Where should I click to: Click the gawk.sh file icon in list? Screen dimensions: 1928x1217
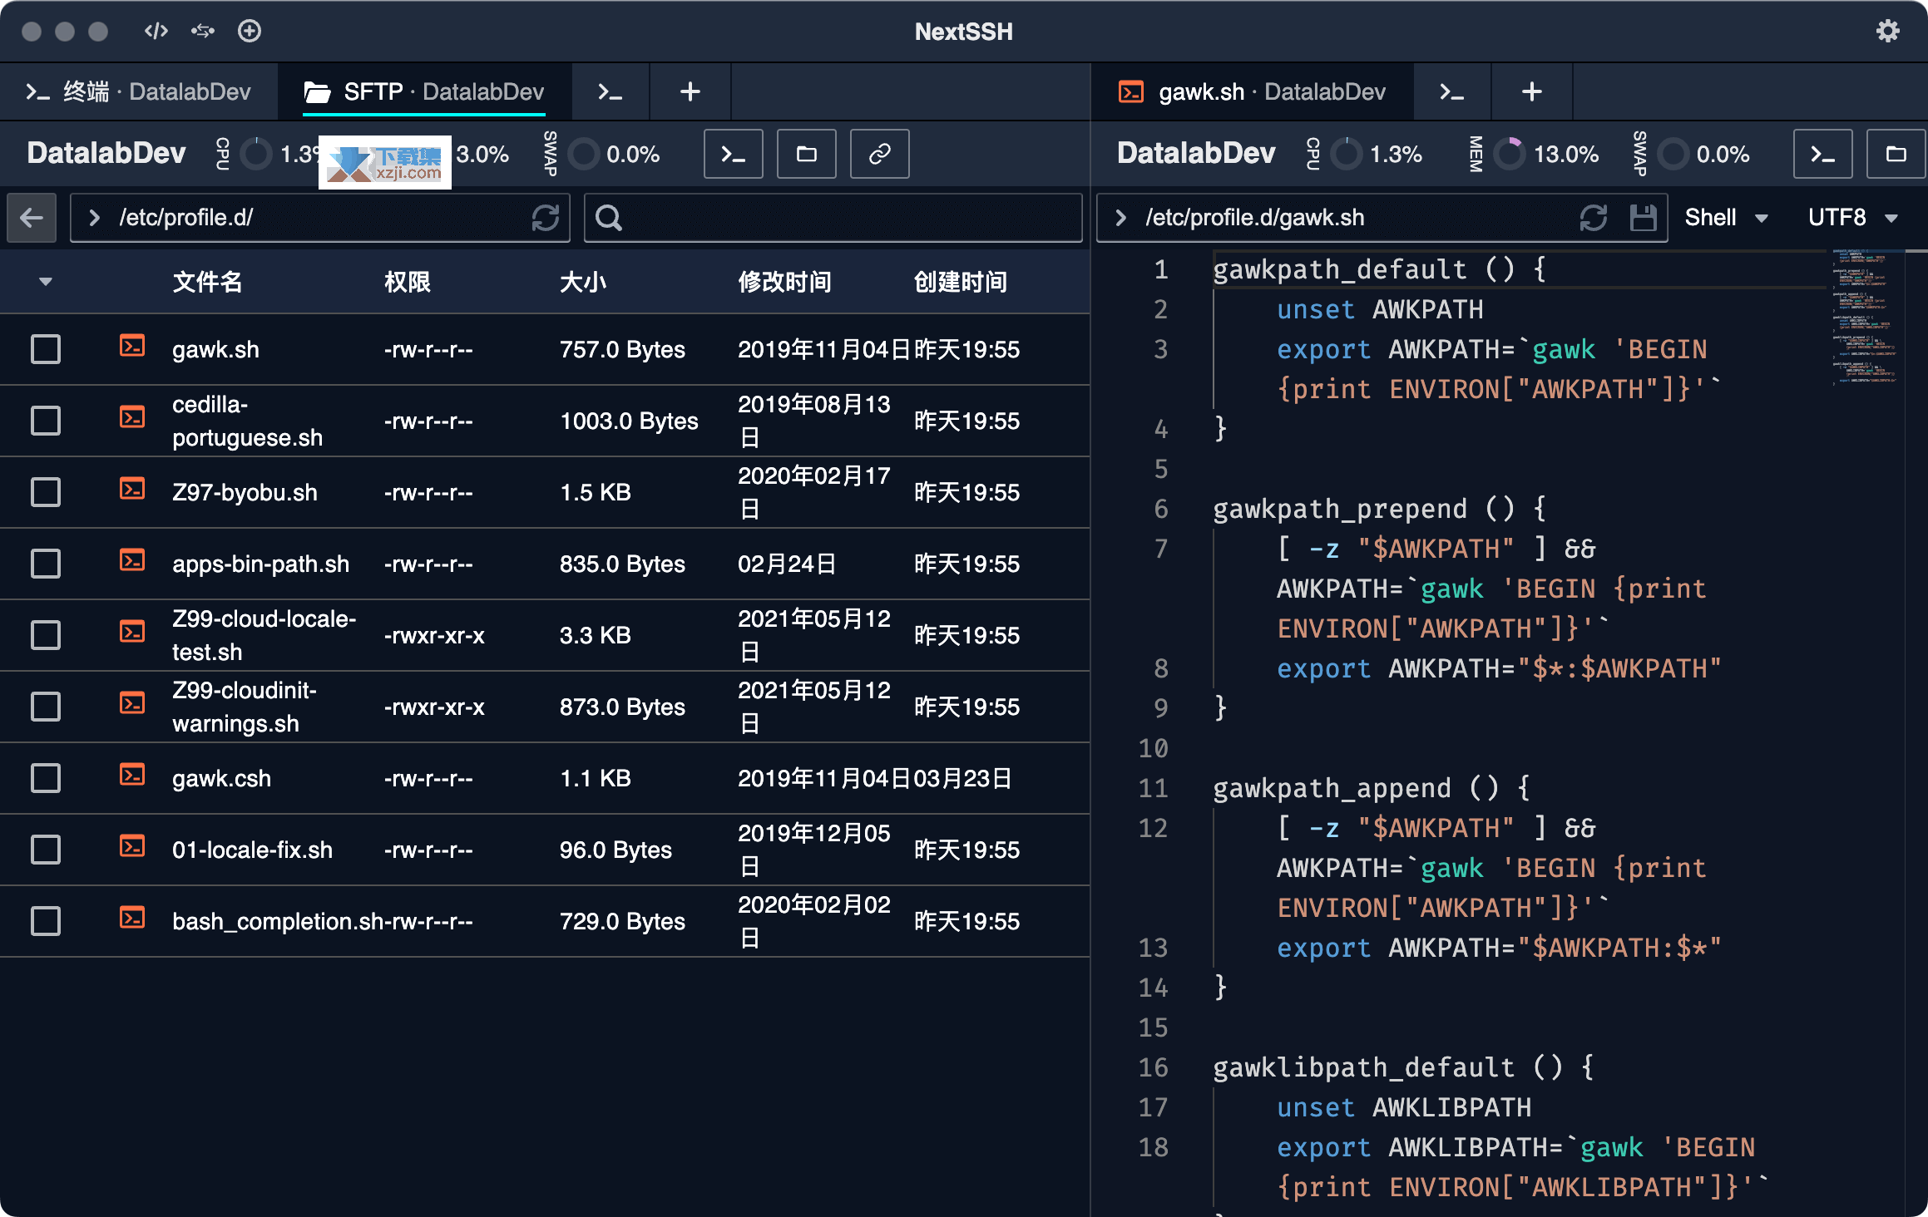click(x=132, y=346)
